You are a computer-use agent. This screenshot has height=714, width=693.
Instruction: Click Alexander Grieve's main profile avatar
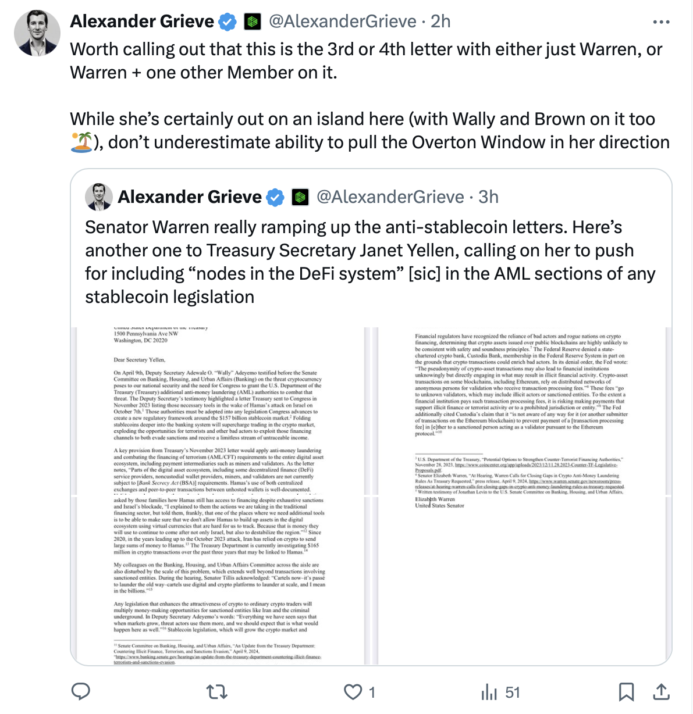pos(37,33)
